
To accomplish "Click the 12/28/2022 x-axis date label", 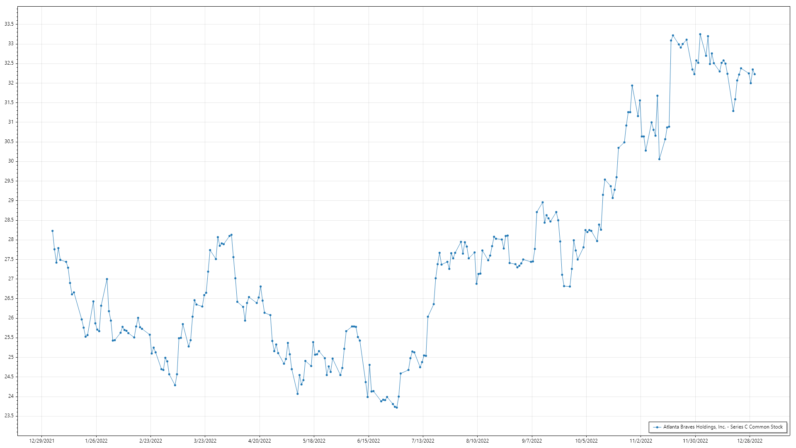I will [750, 441].
